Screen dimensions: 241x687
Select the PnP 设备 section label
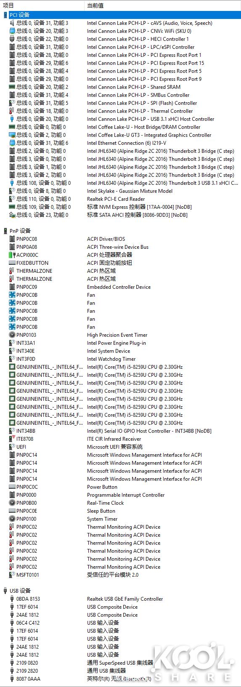[20, 231]
